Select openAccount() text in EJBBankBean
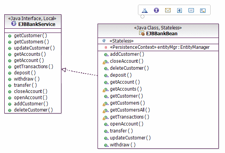 [x=127, y=124]
